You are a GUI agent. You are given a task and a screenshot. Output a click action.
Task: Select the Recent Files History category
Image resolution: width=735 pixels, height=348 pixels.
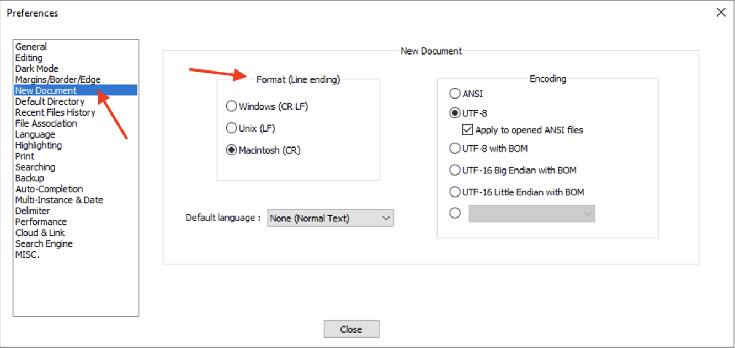[x=55, y=112]
